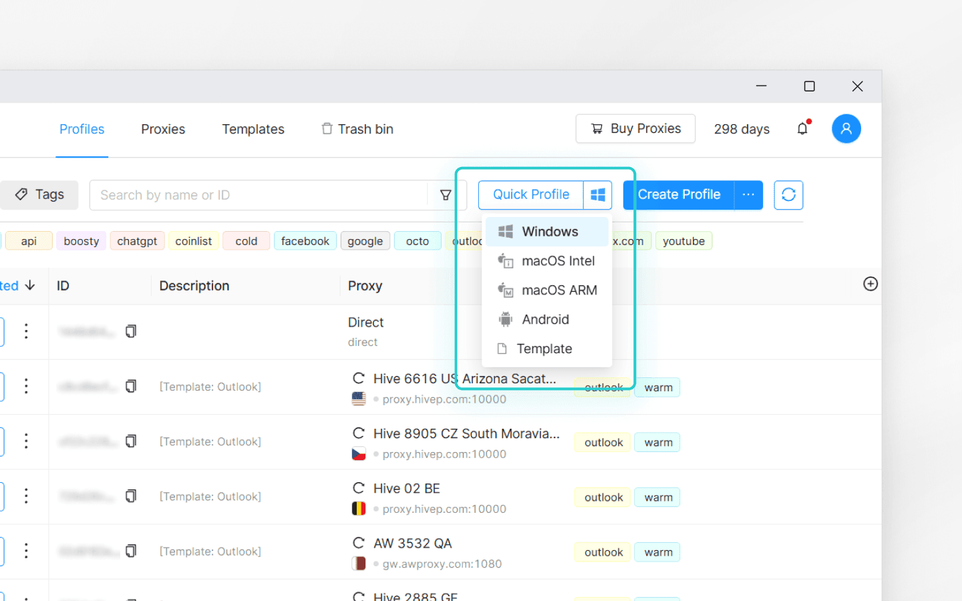Open the kebab menu on the first profile row
The image size is (962, 601).
26,331
